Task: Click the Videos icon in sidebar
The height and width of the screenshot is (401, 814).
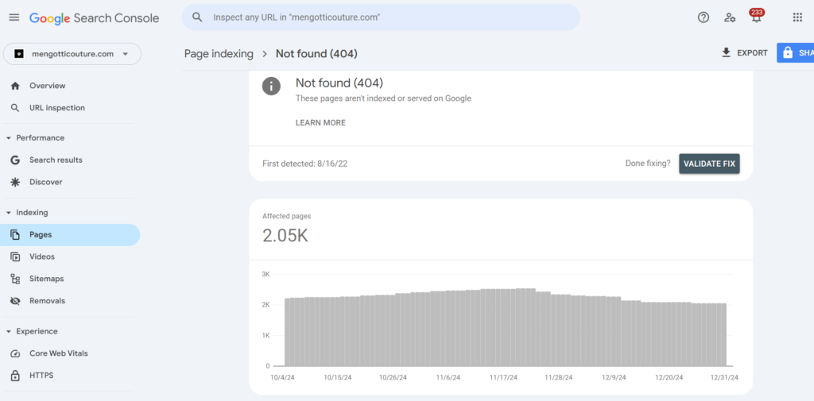Action: pyautogui.click(x=15, y=256)
